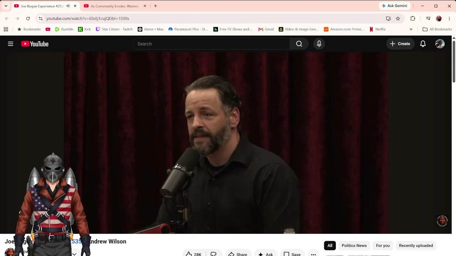
Task: Open the Chrome profile avatar
Action: tap(439, 18)
